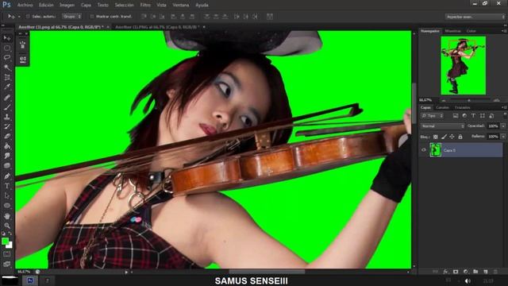Select the Path Selection tool
The height and width of the screenshot is (286, 508).
(x=7, y=195)
